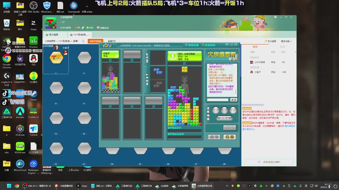
Task: Open KOOK.exe desktop icon
Action: tap(20, 147)
